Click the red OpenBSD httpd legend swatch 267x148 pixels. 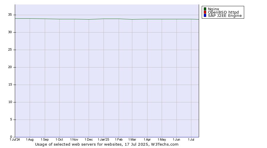click(x=205, y=12)
